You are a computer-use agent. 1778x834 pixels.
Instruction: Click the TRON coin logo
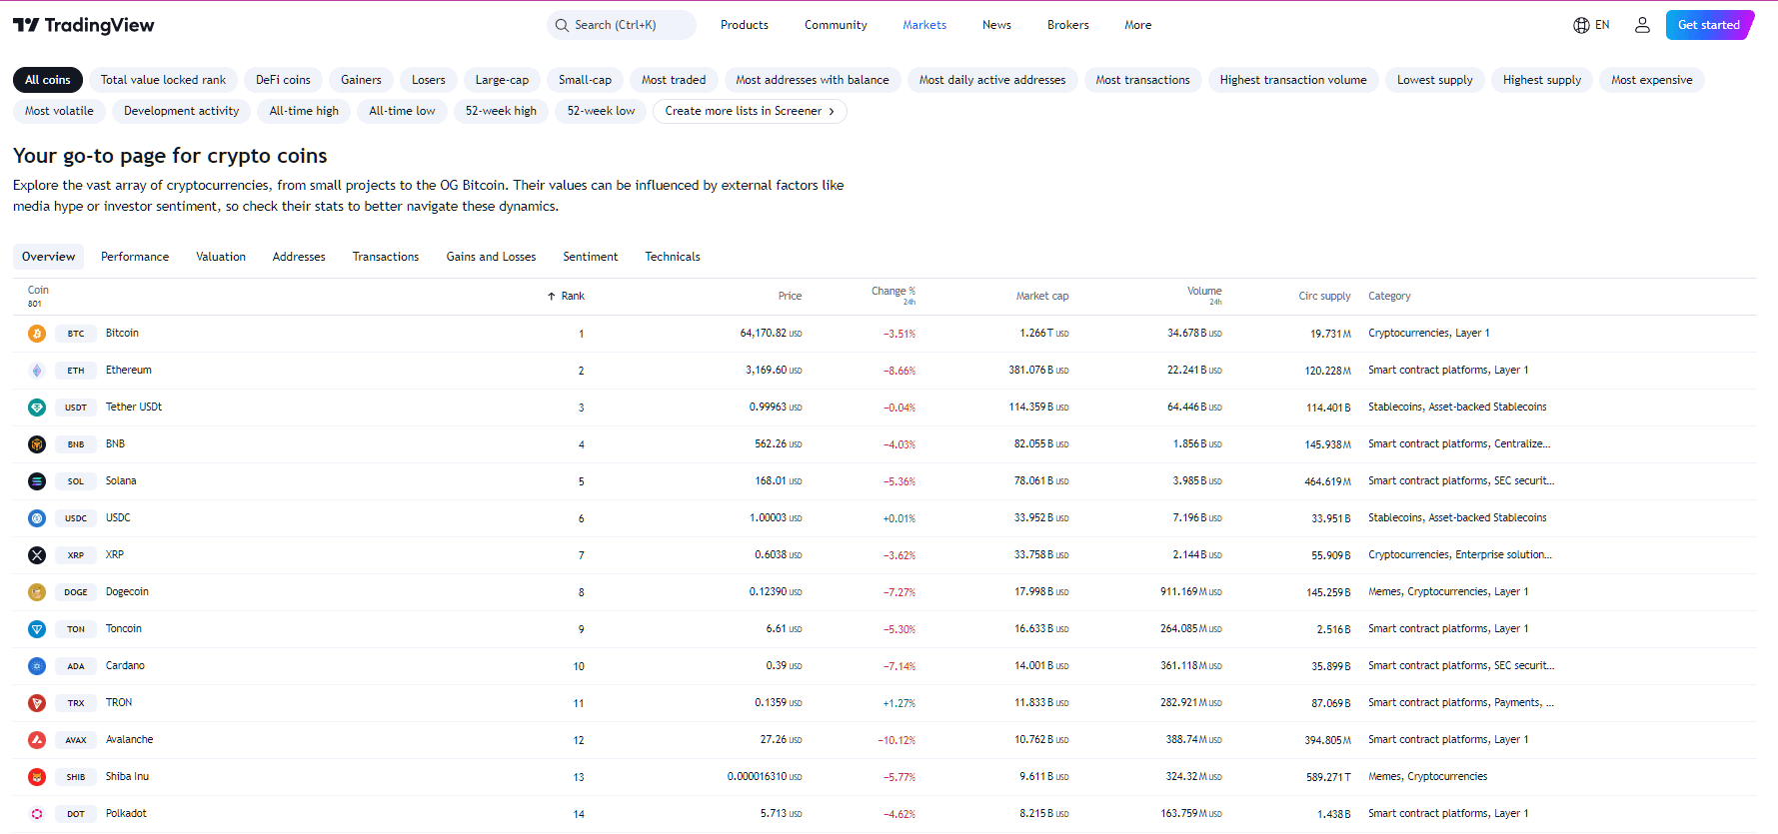[37, 703]
